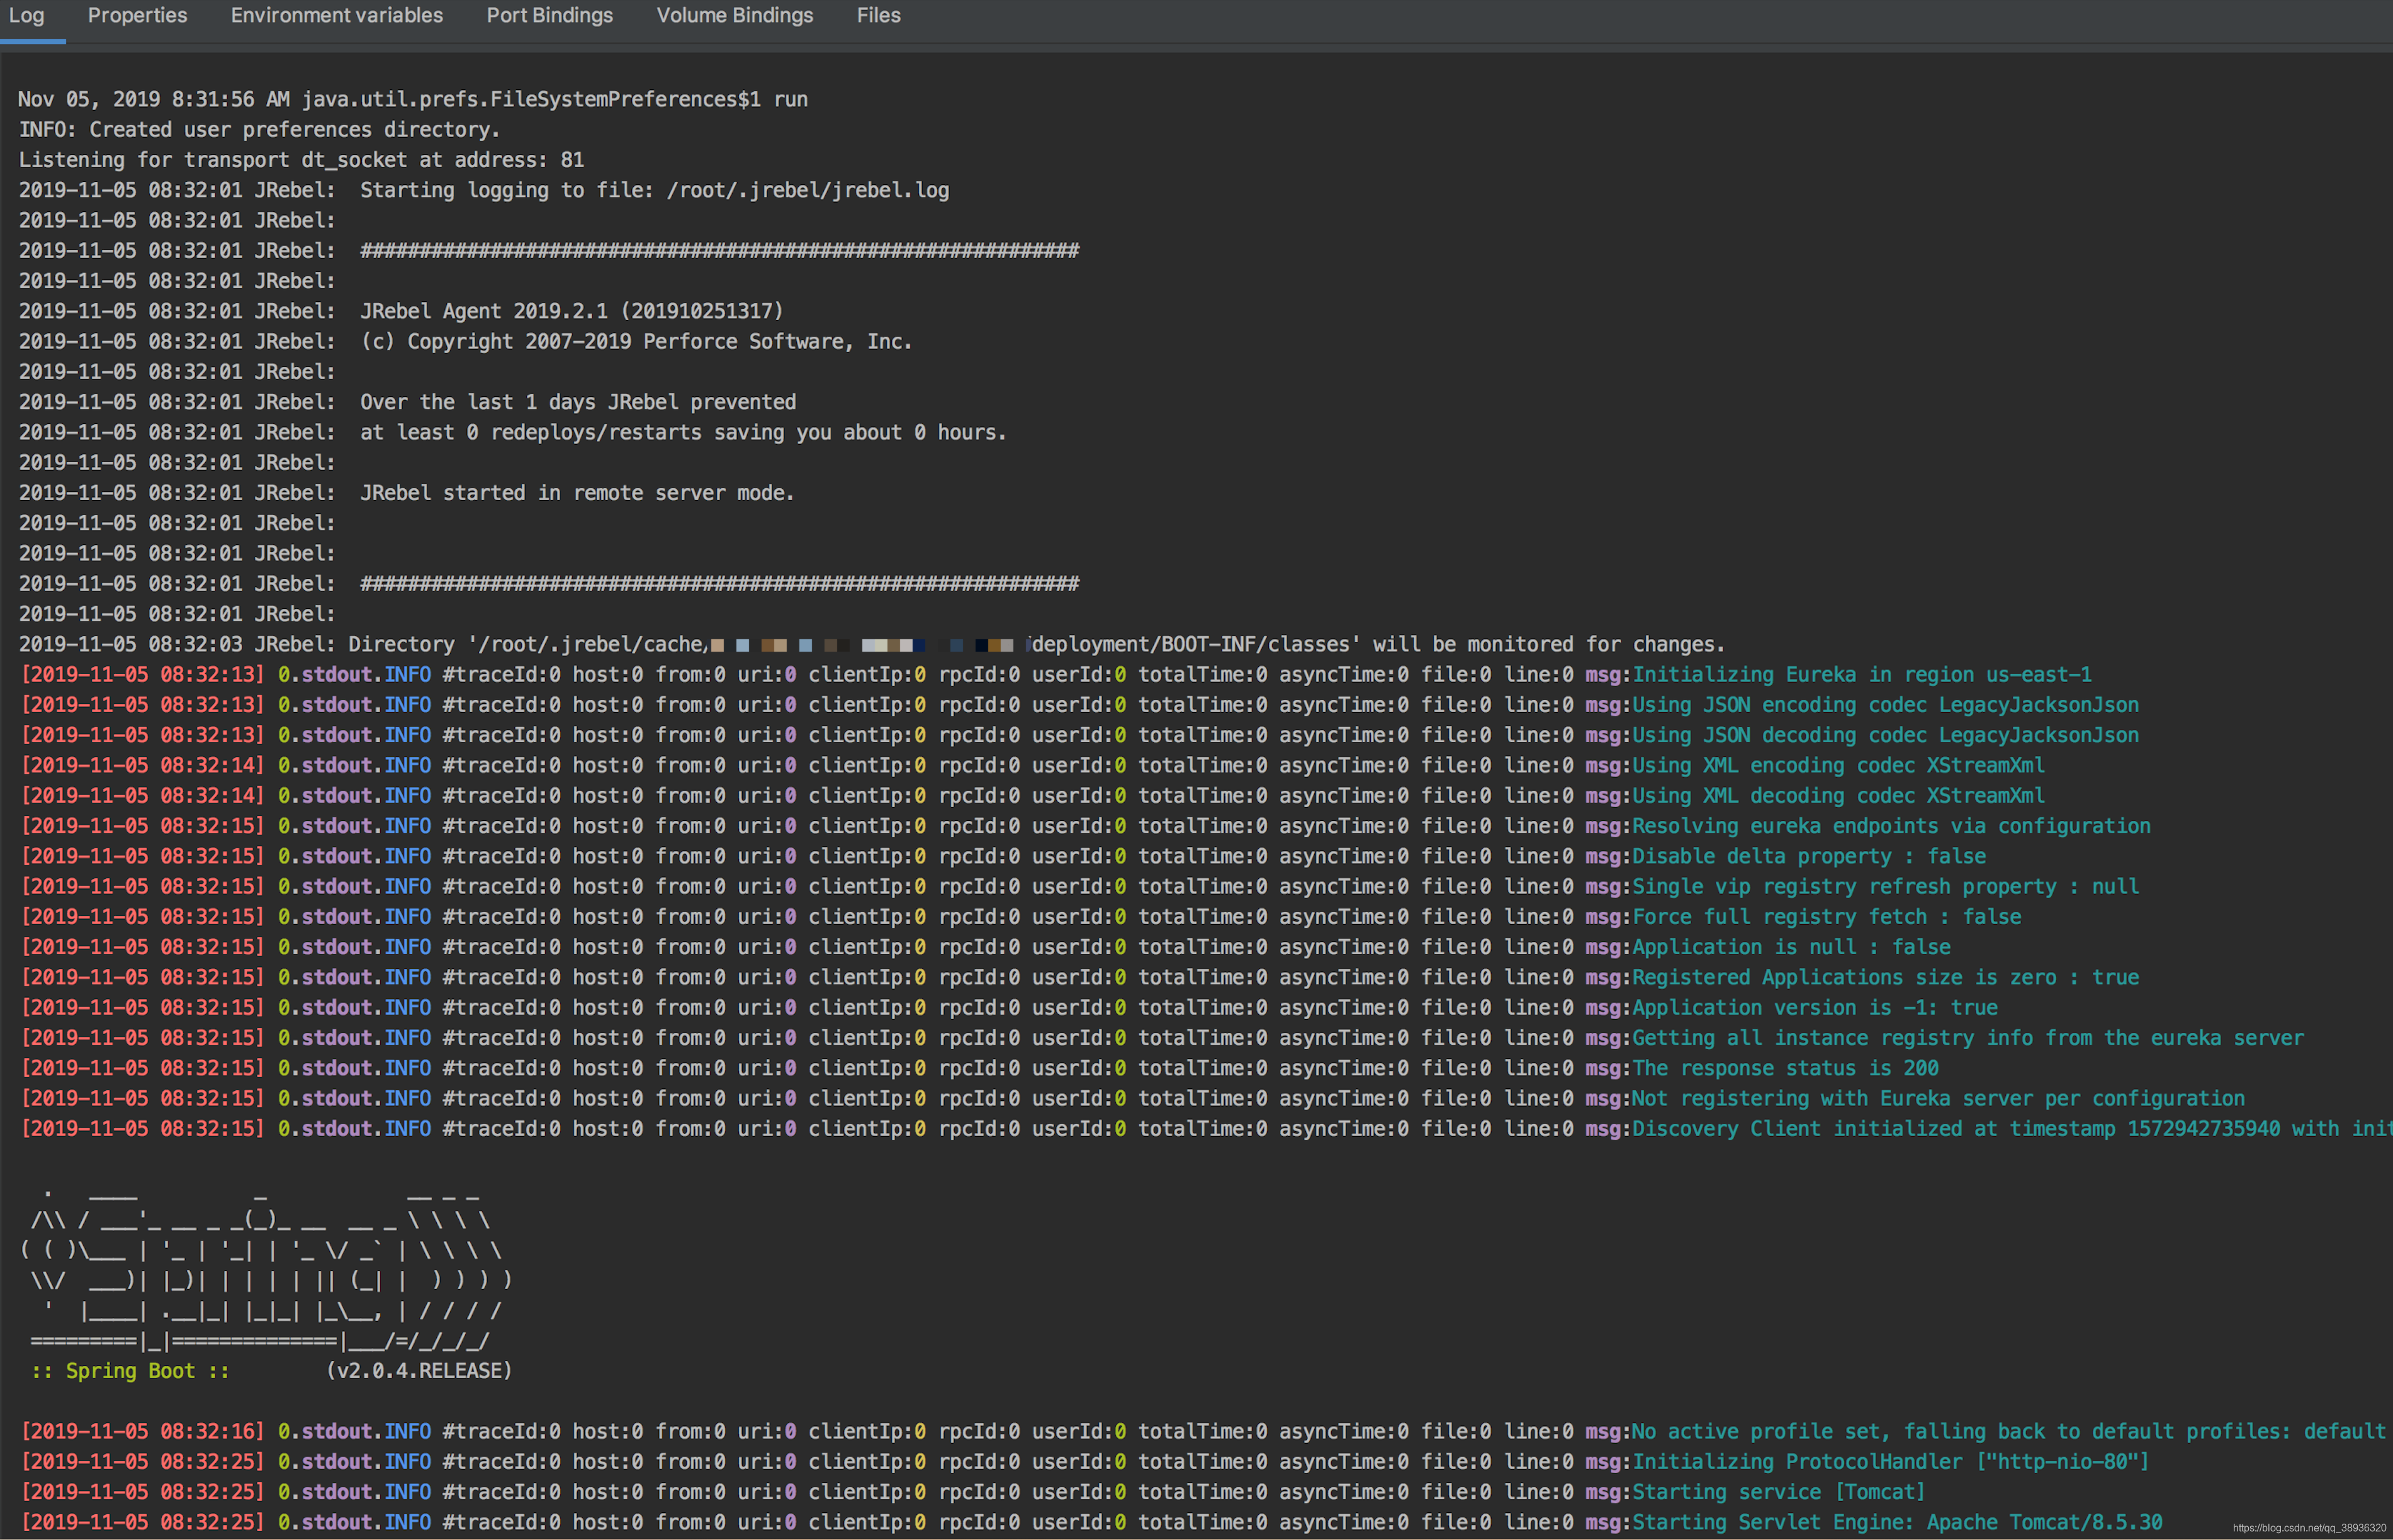Click 'JRebel started in remote server mode' line
The image size is (2393, 1540).
[406, 493]
